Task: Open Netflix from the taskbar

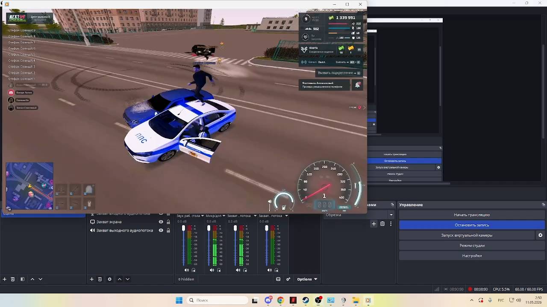Action: pos(293,300)
